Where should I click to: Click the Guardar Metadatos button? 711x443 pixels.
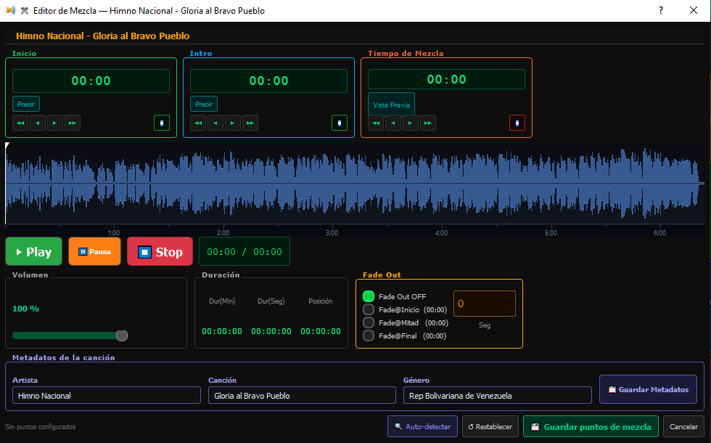click(649, 389)
